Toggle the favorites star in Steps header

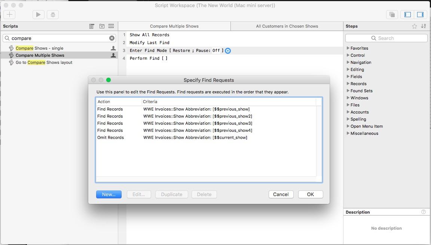[x=415, y=26]
